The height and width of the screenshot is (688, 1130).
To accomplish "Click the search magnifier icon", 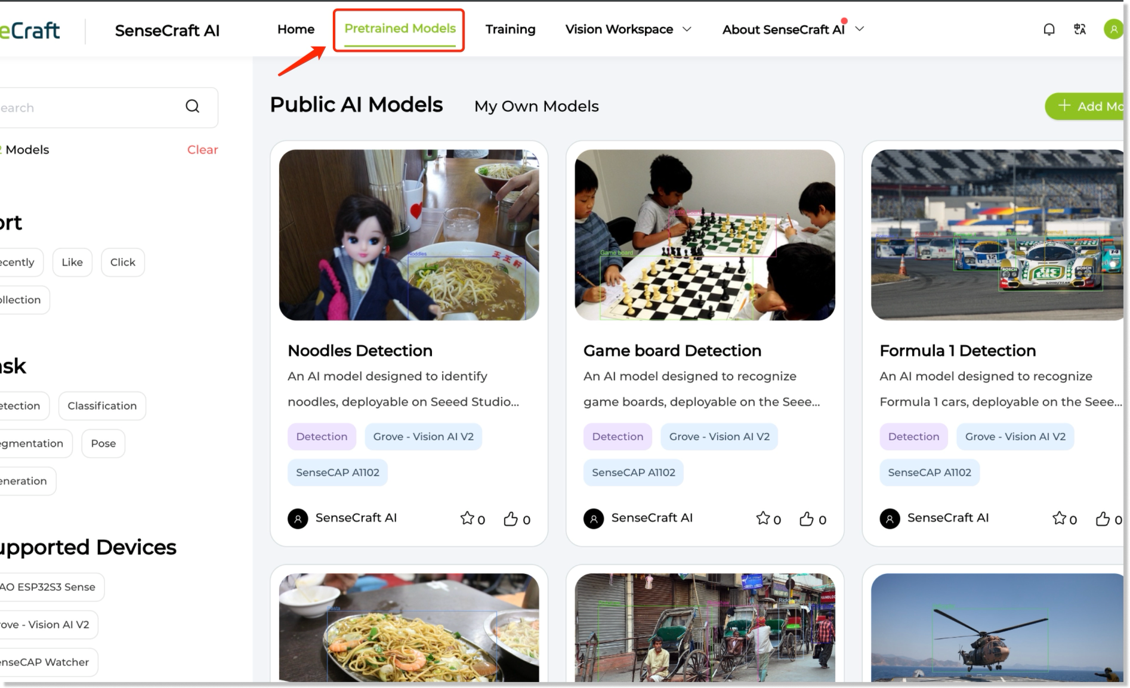I will tap(192, 106).
